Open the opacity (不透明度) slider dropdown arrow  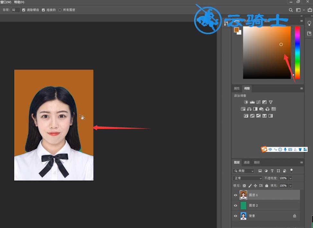(x=291, y=178)
